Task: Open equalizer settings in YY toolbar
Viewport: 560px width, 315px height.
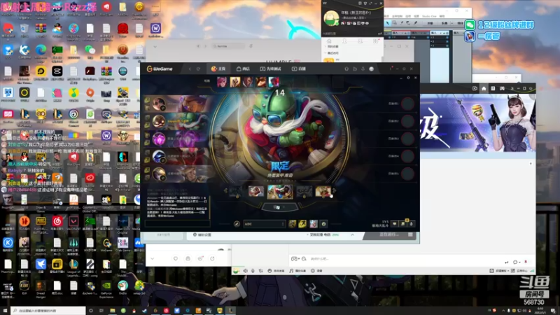Action: [x=260, y=271]
